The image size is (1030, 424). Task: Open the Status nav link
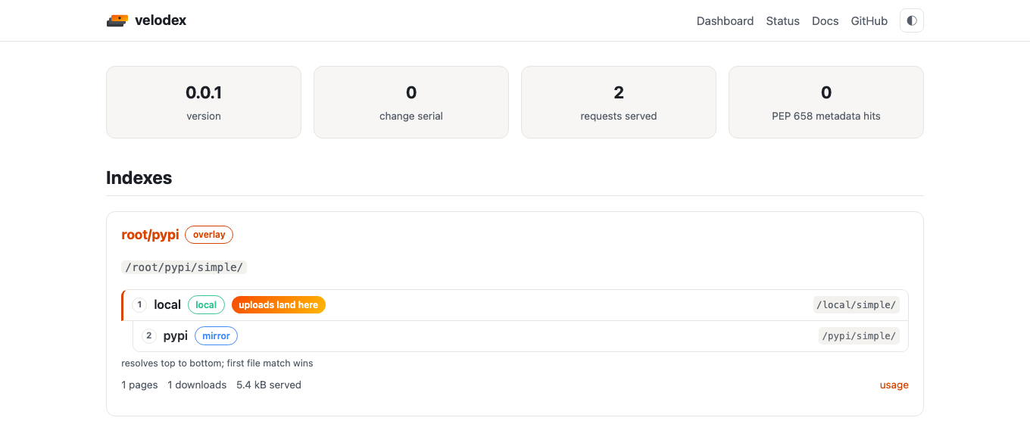click(782, 21)
